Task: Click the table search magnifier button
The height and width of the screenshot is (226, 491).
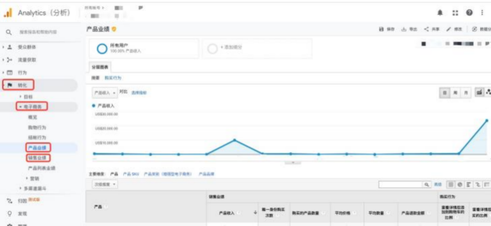Action: pos(426,185)
